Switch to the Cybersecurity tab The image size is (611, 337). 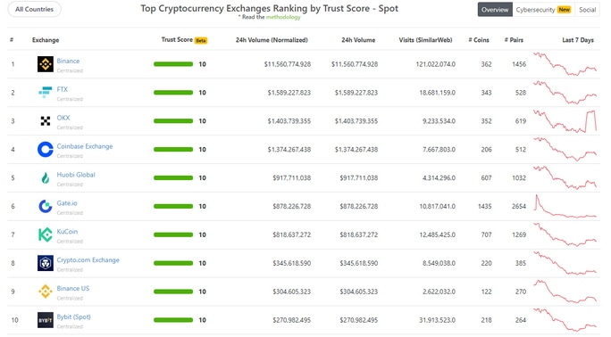click(x=543, y=10)
